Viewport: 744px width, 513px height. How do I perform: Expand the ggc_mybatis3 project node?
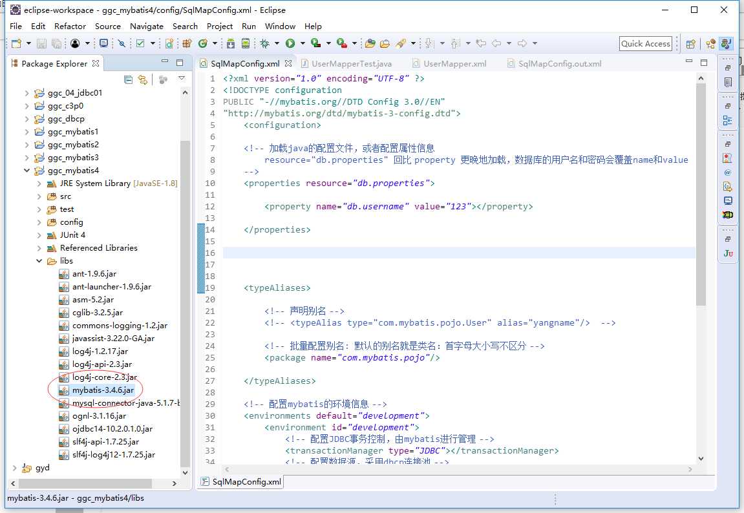27,158
